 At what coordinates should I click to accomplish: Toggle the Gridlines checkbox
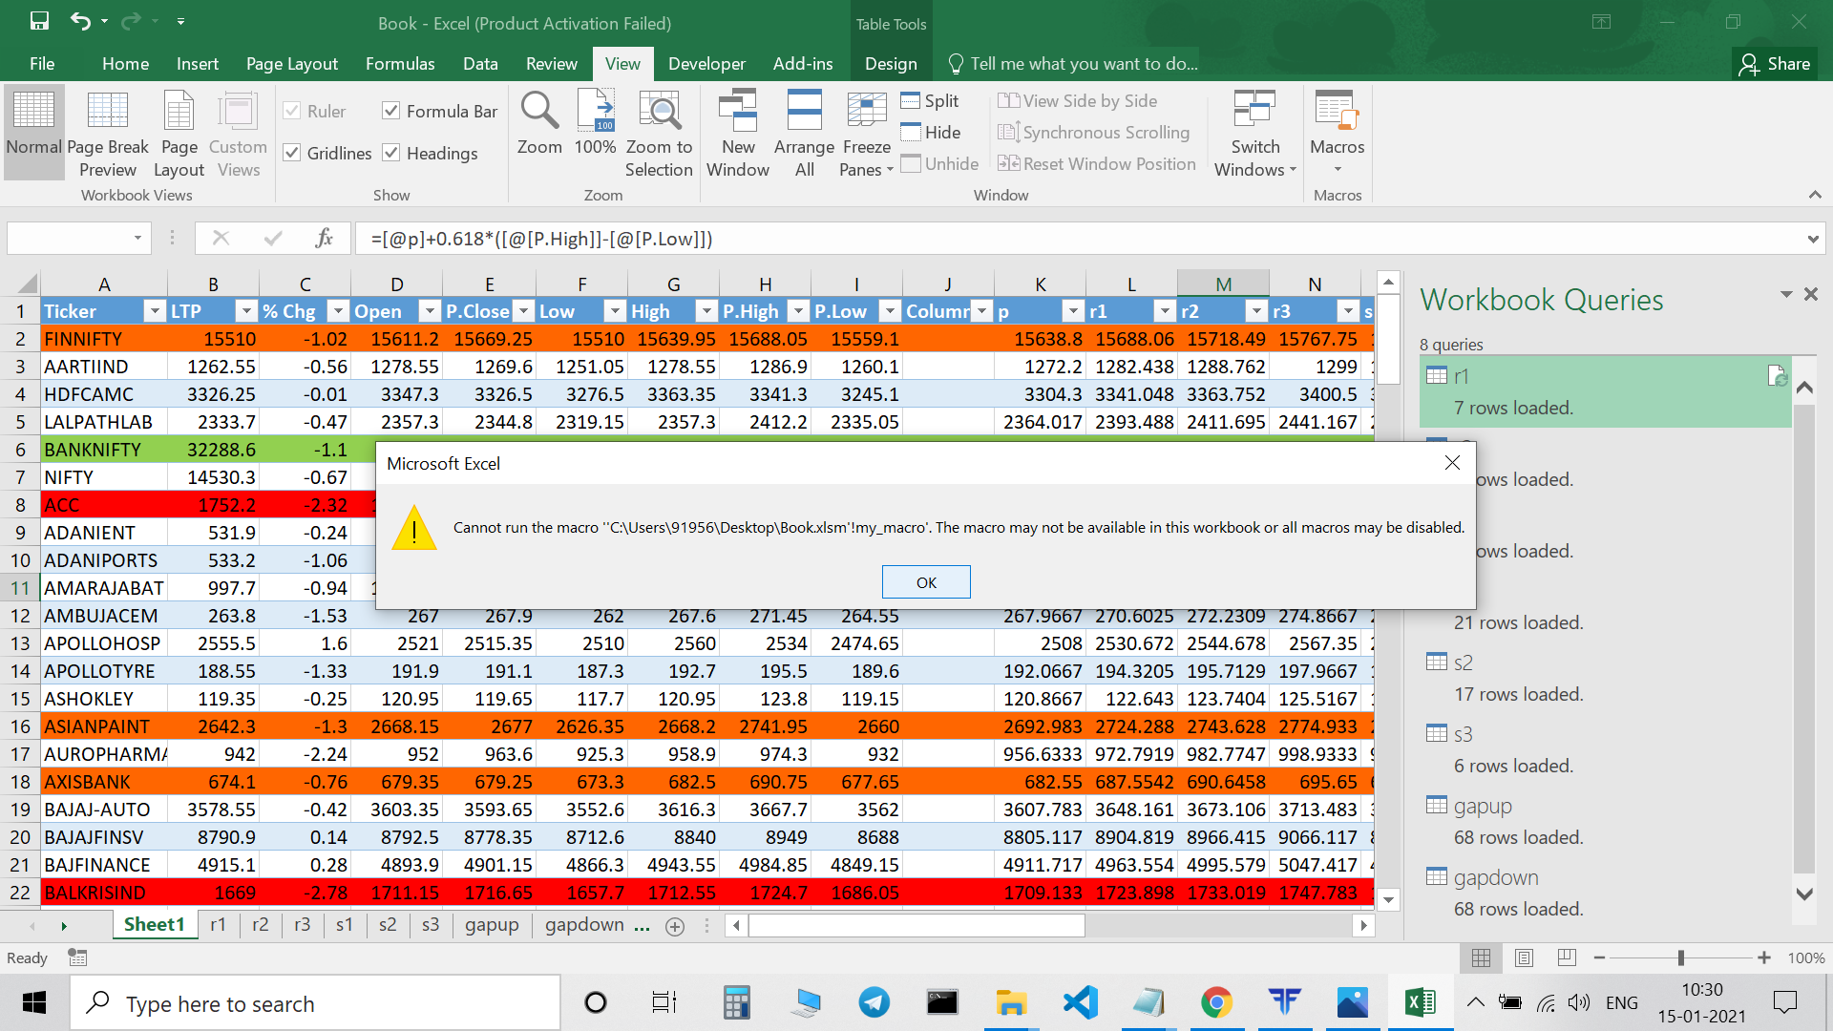click(x=292, y=153)
